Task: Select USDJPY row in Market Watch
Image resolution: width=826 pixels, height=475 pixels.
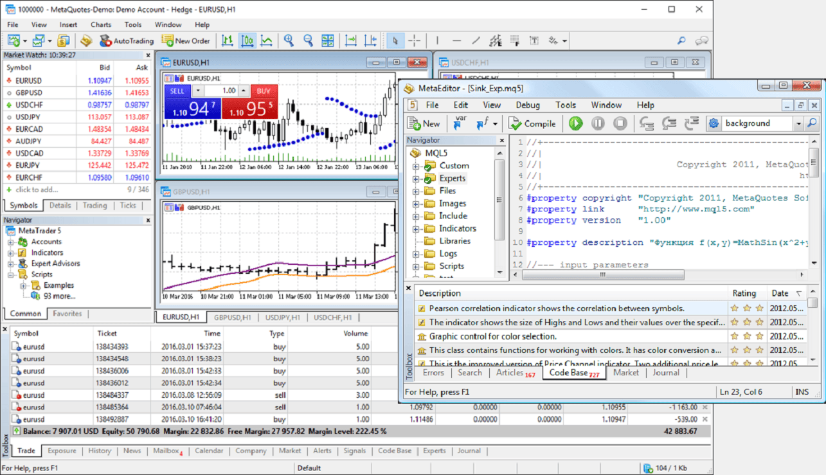Action: tap(77, 117)
